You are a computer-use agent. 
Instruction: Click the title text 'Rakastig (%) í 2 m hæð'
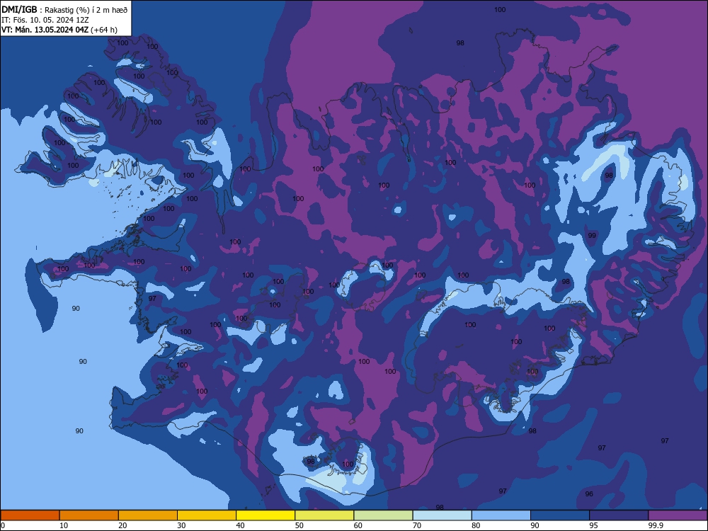pyautogui.click(x=86, y=9)
